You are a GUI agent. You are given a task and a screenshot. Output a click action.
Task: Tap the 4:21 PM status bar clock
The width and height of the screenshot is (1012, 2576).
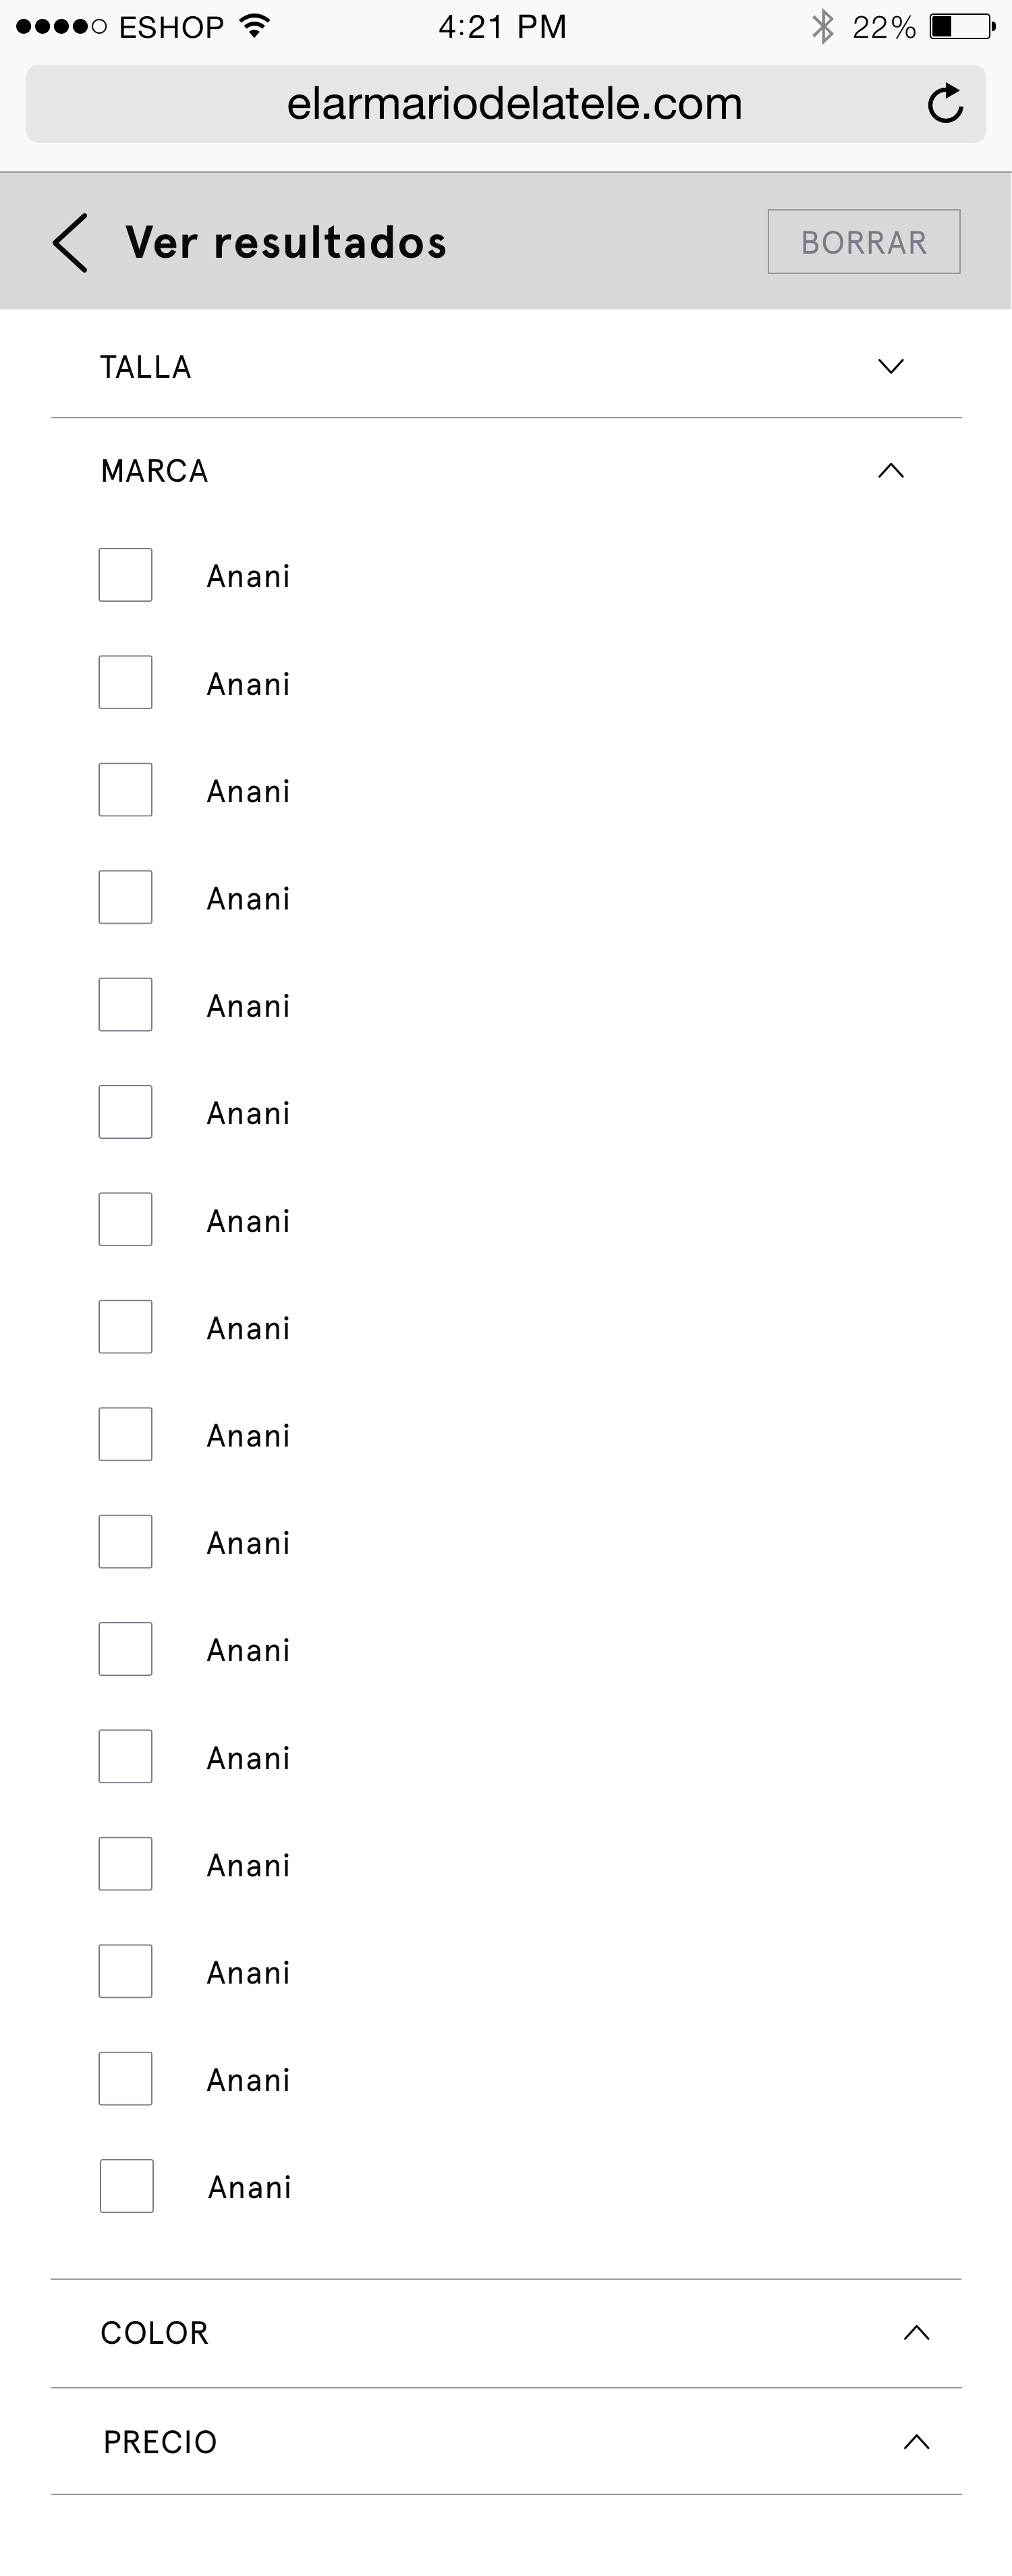503,27
